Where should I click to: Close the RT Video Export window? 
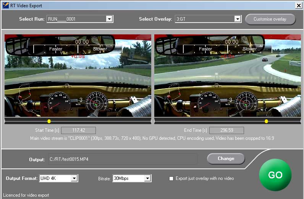click(298, 5)
